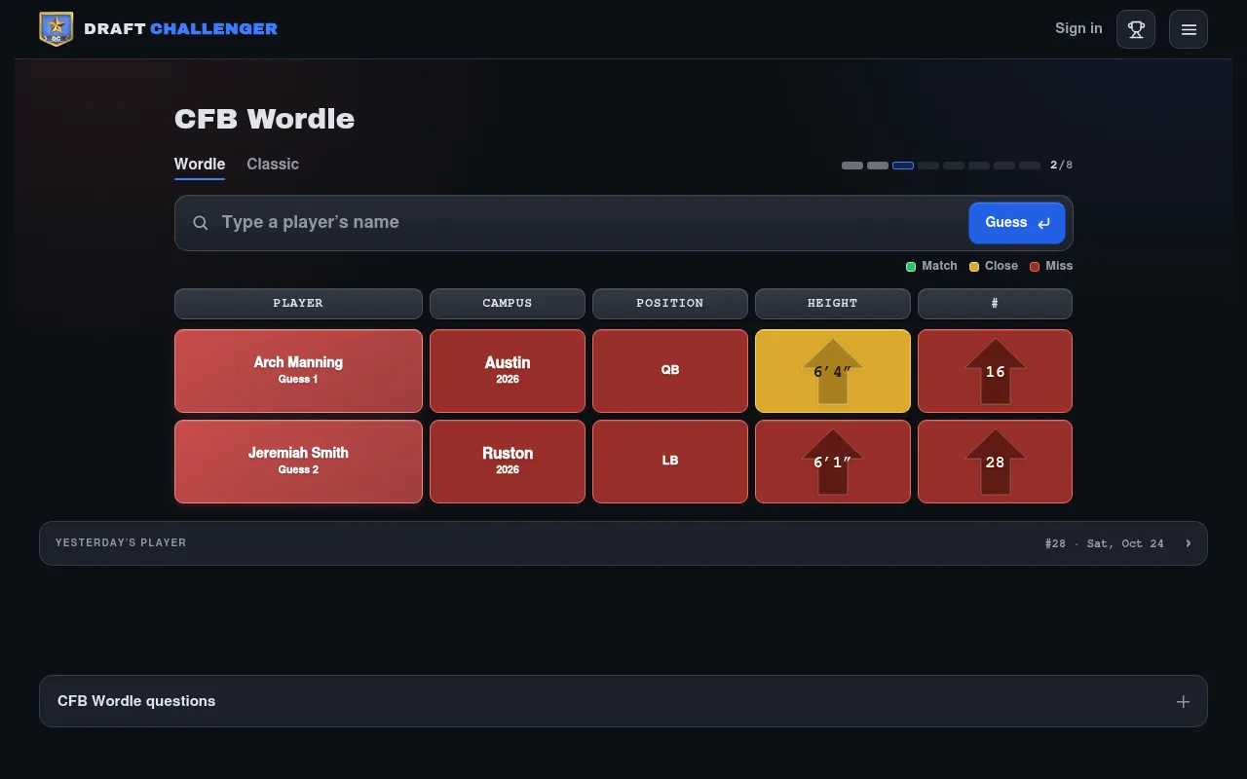Click the # column header
This screenshot has height=779, width=1247.
pos(995,304)
